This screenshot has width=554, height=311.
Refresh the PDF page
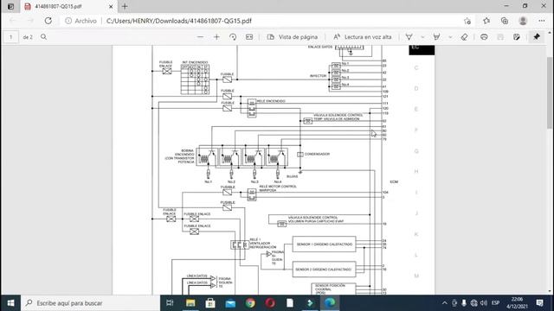(x=48, y=21)
